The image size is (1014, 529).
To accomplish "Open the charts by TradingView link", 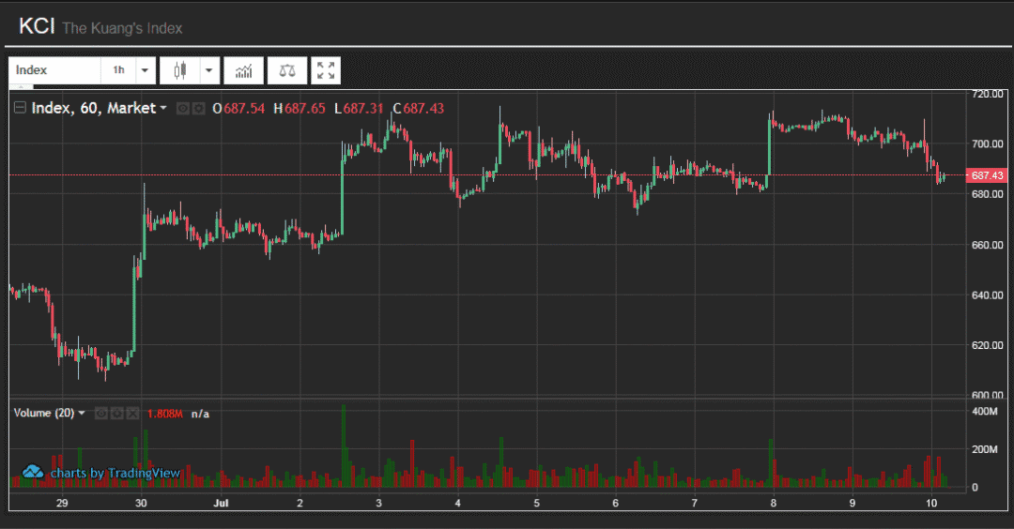I will (x=115, y=473).
